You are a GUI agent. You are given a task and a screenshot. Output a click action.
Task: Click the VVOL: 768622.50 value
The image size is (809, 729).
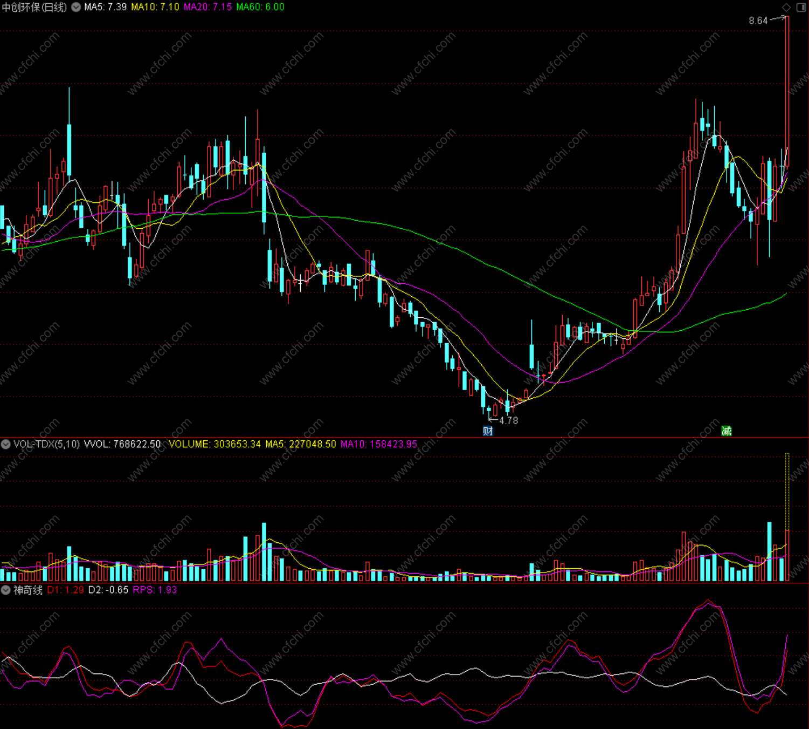point(122,444)
